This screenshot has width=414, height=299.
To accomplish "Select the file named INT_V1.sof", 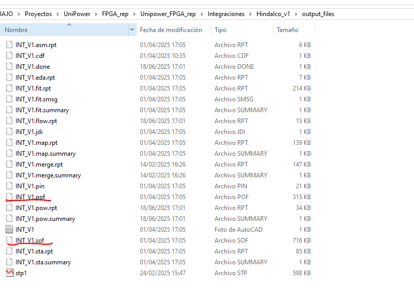I will [x=30, y=241].
